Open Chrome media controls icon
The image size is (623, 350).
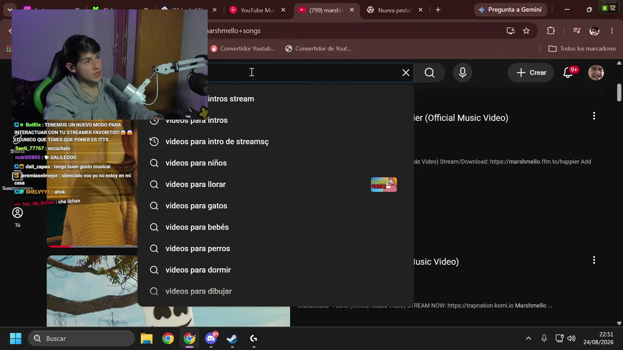tap(577, 31)
